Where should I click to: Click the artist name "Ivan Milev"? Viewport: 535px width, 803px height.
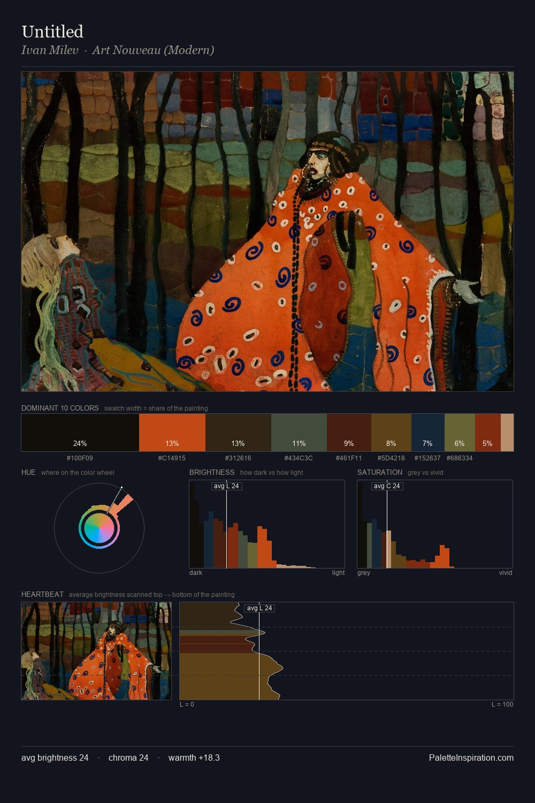(x=50, y=50)
